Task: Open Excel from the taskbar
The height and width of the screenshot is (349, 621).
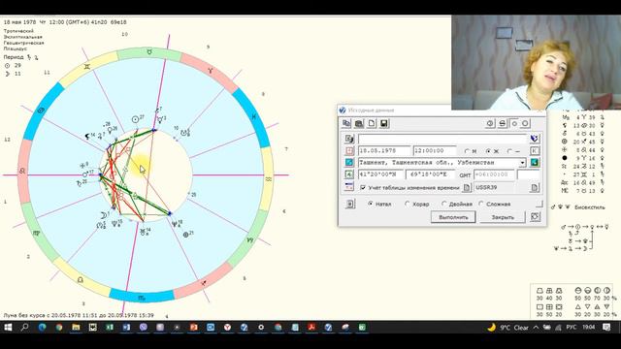Action: pos(110,328)
